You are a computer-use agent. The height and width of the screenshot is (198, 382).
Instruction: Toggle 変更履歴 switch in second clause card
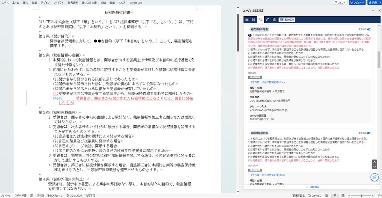(369, 133)
